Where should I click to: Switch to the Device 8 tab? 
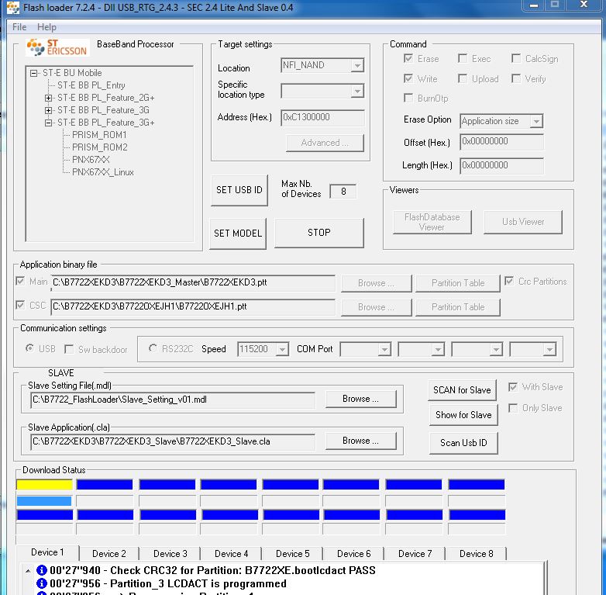click(476, 554)
